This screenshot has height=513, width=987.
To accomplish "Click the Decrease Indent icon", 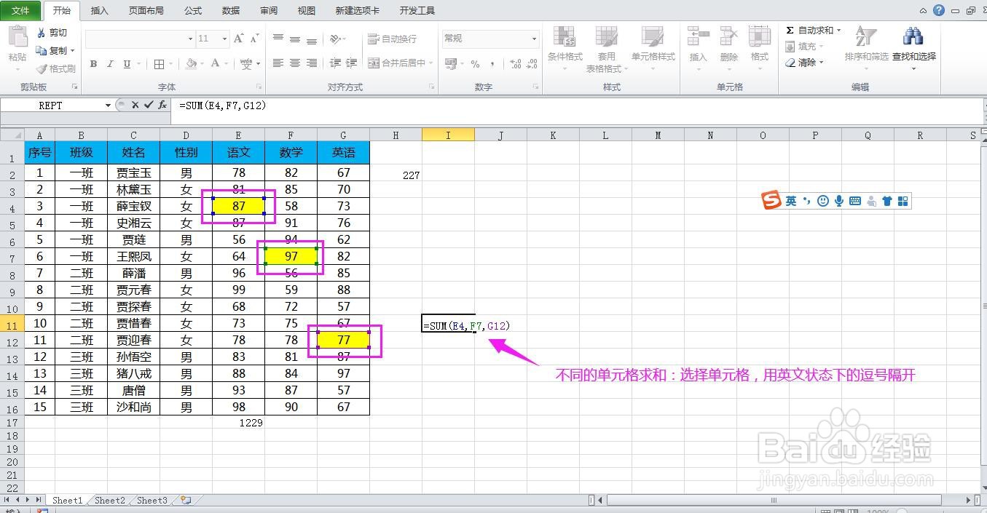I will click(x=334, y=63).
